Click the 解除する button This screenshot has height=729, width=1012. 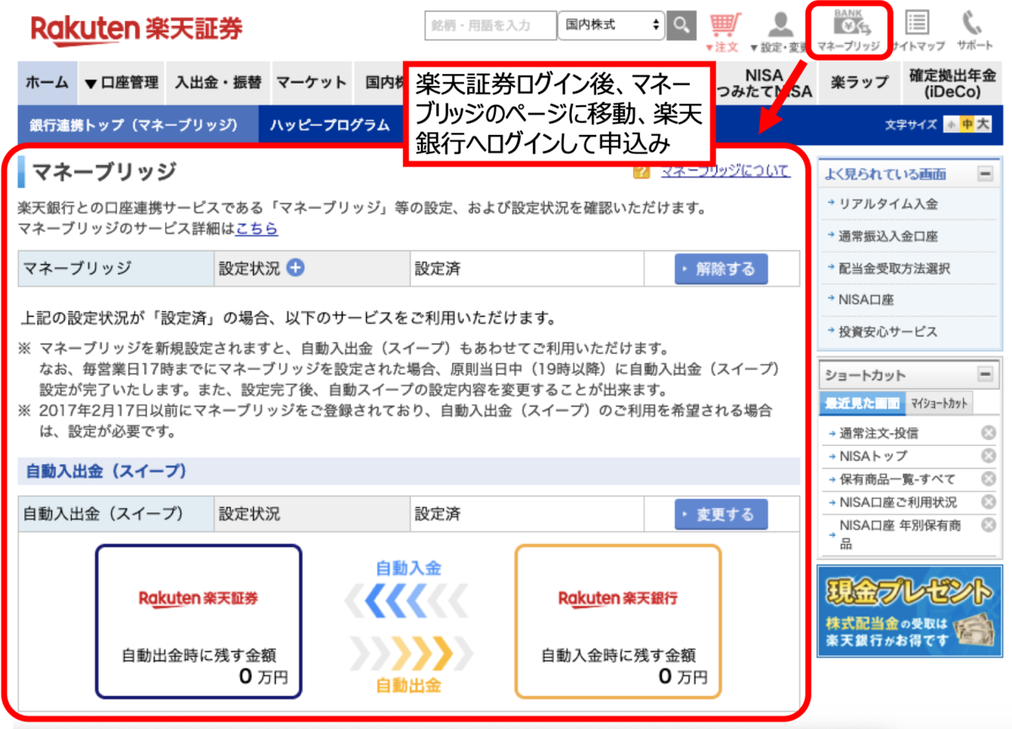coord(721,270)
